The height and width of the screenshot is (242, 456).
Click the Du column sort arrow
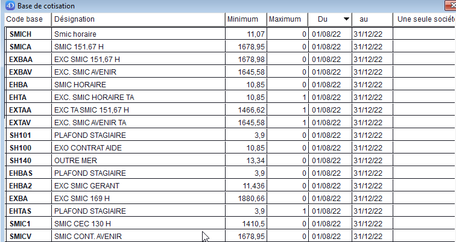click(x=346, y=19)
